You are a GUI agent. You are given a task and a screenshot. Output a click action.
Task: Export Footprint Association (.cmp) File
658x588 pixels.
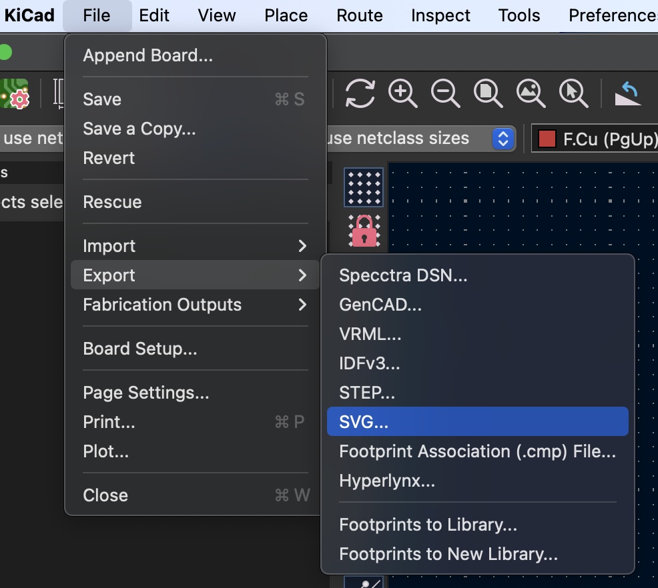click(478, 451)
